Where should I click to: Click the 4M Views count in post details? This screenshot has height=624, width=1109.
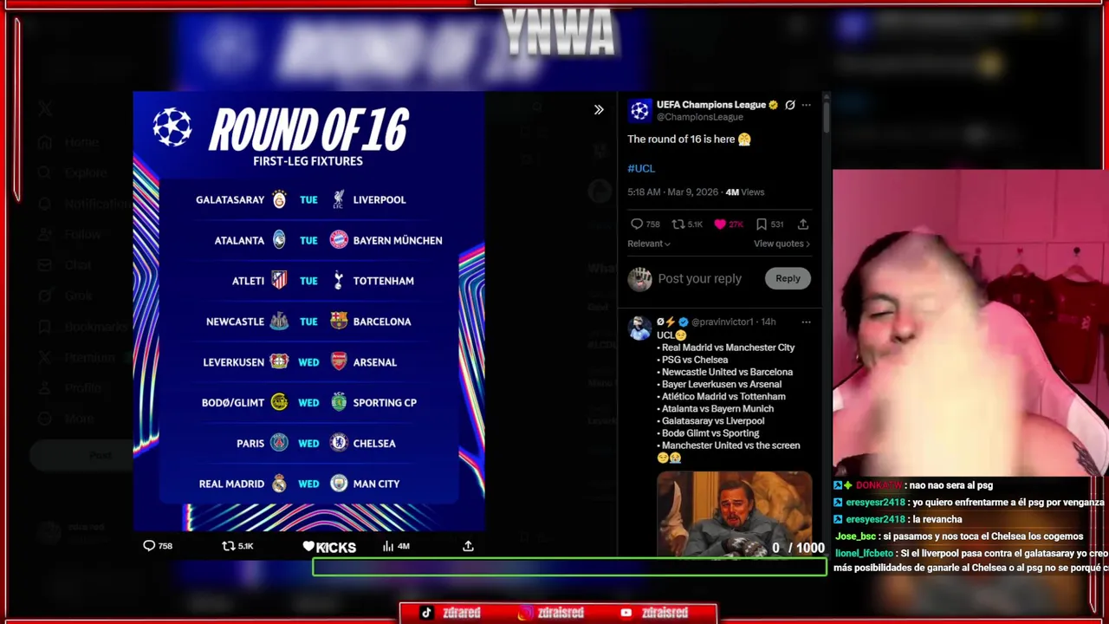click(x=745, y=192)
